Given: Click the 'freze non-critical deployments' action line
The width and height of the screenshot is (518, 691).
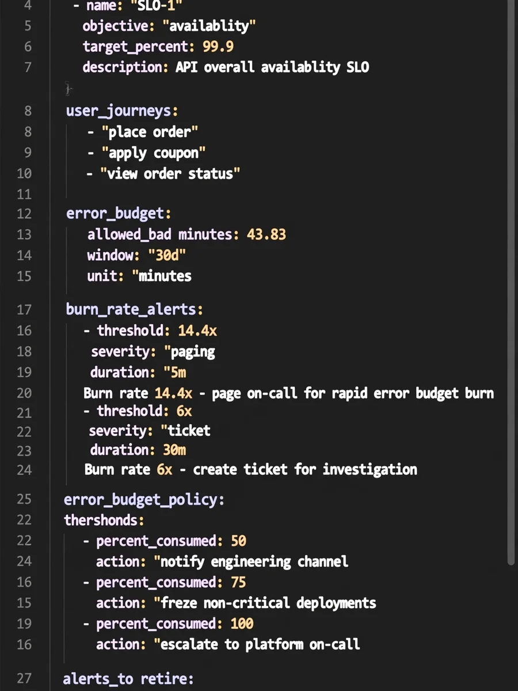Looking at the screenshot, I should click(236, 603).
